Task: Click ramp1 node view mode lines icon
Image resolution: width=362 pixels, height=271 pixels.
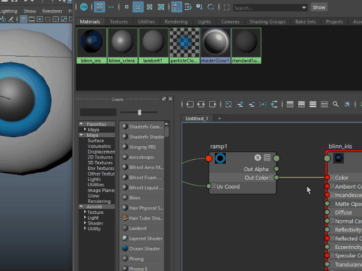Action: 267,158
